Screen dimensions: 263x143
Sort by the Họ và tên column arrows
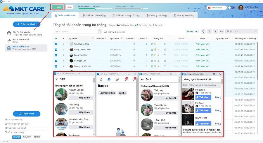(93, 38)
